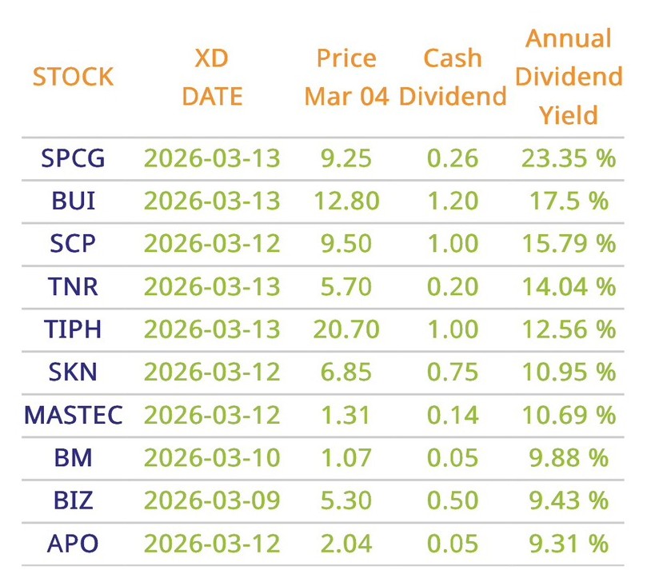Click the BM stock symbol

pyautogui.click(x=73, y=458)
